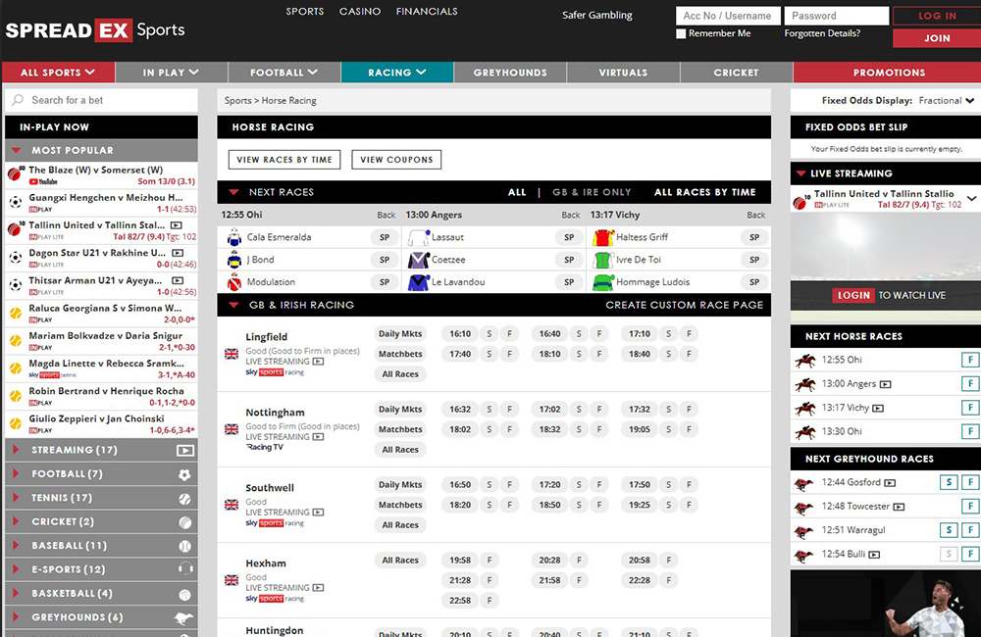Click Hommage Ludois jockey silk icon

603,282
